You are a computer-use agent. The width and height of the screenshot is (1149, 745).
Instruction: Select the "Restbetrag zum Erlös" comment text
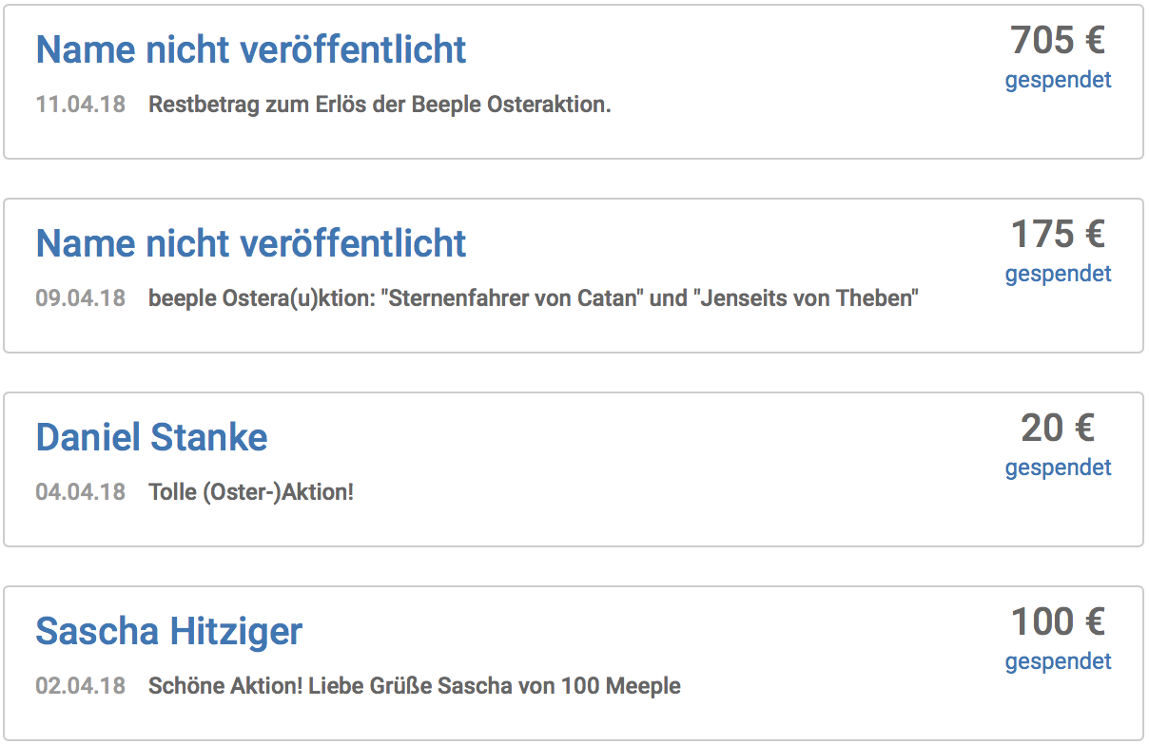(x=380, y=105)
